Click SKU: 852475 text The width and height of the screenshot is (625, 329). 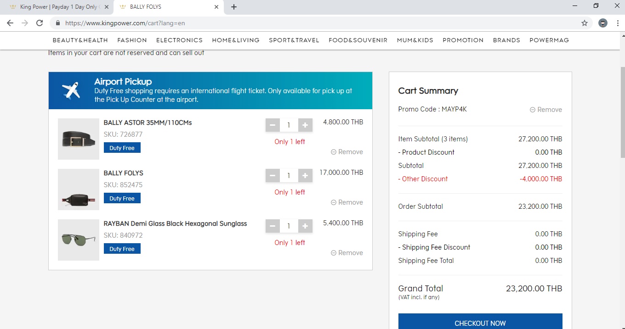(123, 185)
